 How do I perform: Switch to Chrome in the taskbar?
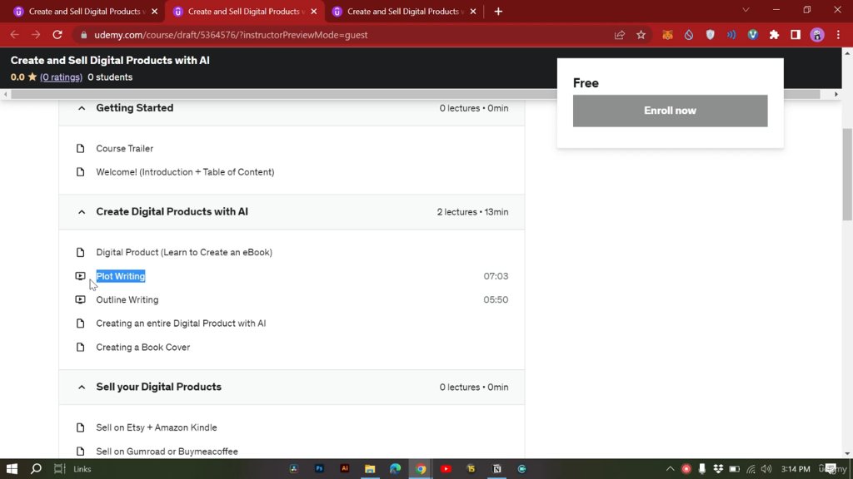(421, 469)
